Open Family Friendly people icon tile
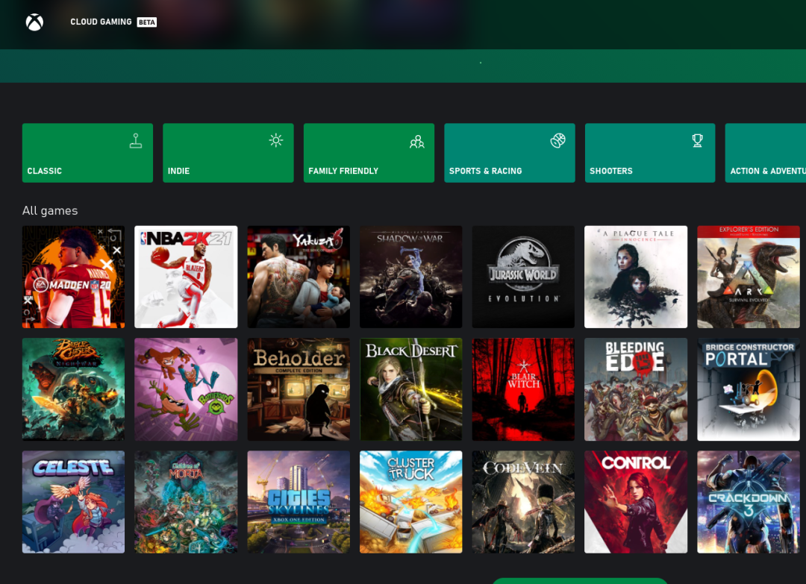This screenshot has width=806, height=584. 369,153
